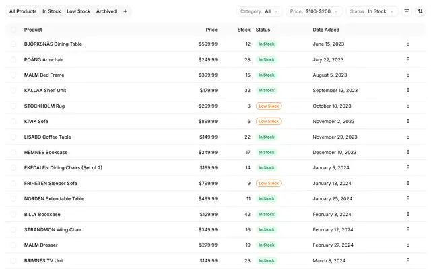This screenshot has width=431, height=269.
Task: Check the STOCKHOLM Rug row checkbox
Action: pyautogui.click(x=13, y=106)
